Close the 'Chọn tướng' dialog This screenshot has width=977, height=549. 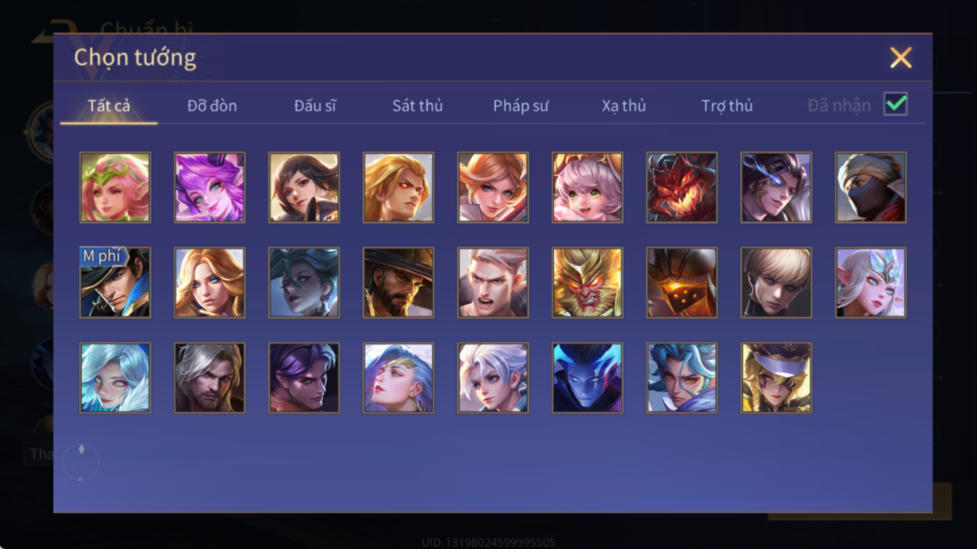tap(901, 57)
